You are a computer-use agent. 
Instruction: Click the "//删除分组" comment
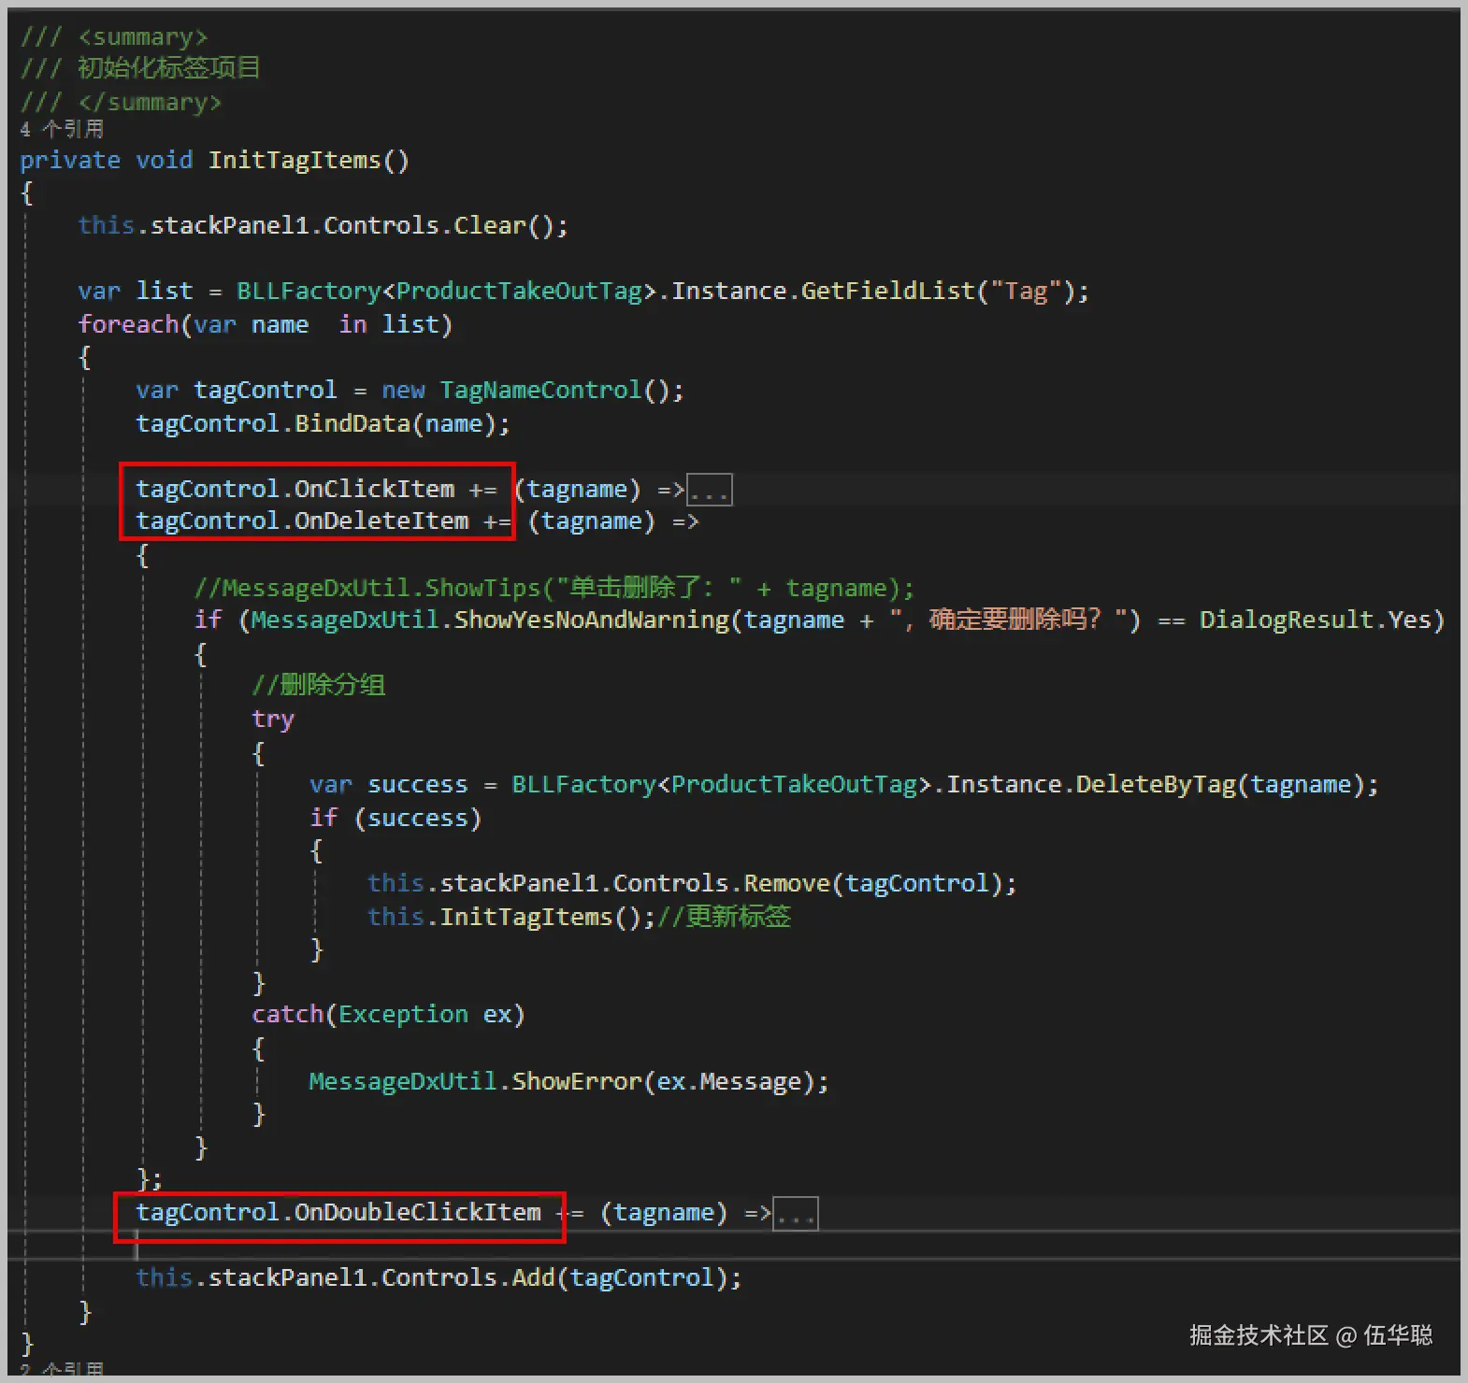(318, 685)
